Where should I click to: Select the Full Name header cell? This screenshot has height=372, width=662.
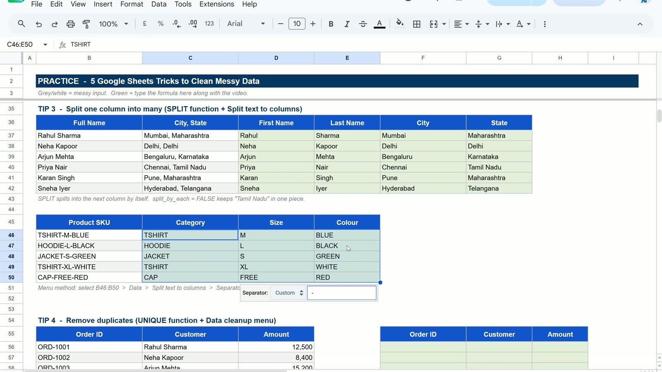[x=89, y=123]
